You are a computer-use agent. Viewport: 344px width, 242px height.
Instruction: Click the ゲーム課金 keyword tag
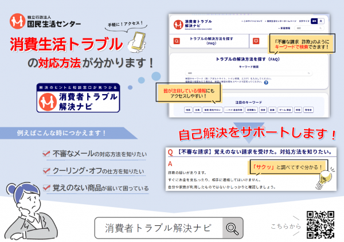point(285,110)
